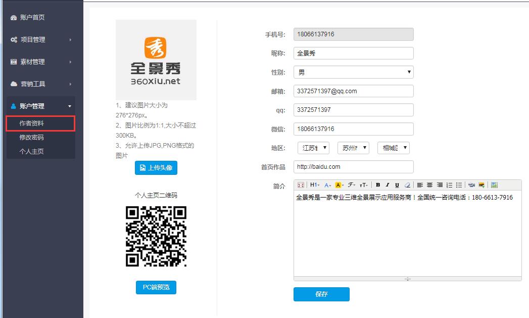
Task: Apply italic formatting in the editor
Action: 388,185
